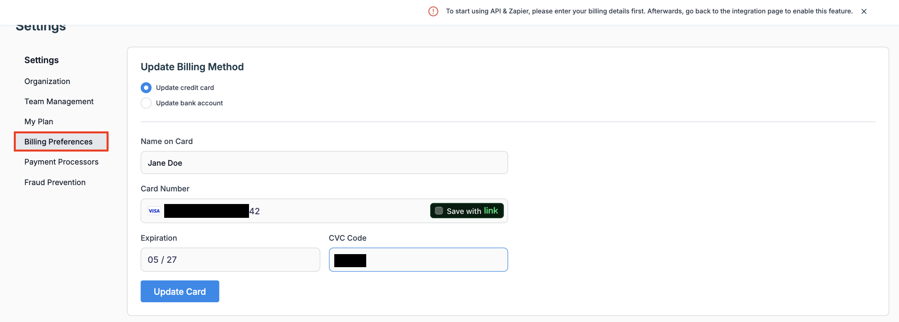Open Fraud Prevention settings
This screenshot has height=322, width=899.
click(55, 182)
